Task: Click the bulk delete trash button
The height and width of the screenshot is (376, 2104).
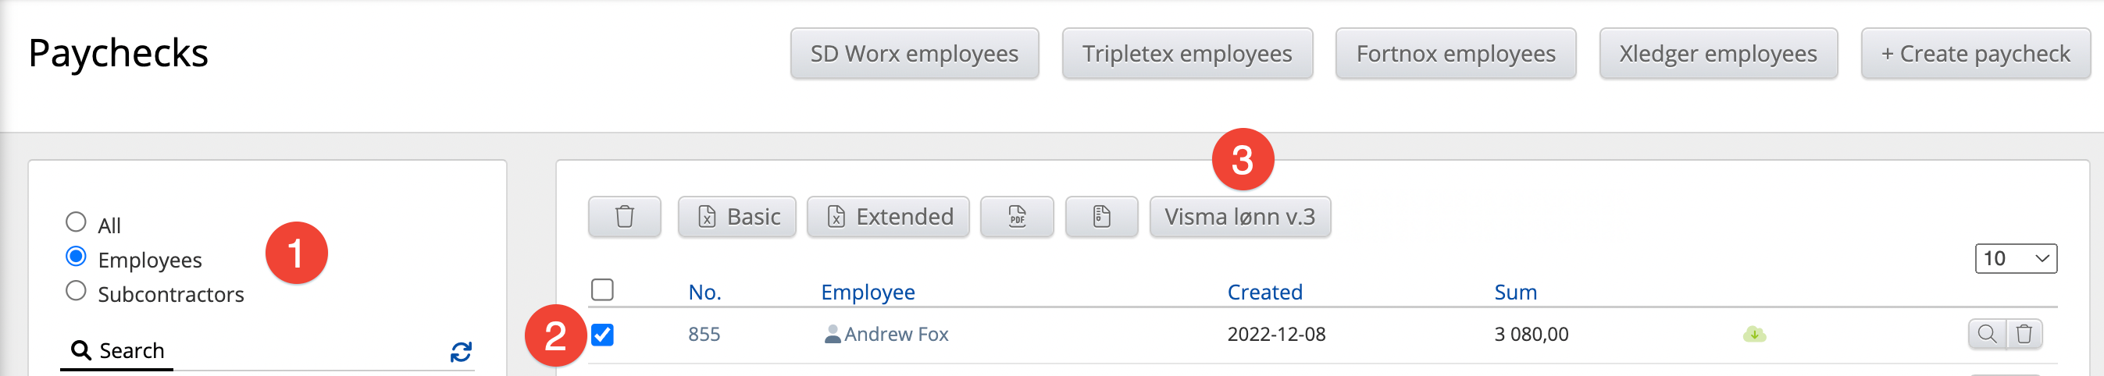Action: [624, 217]
